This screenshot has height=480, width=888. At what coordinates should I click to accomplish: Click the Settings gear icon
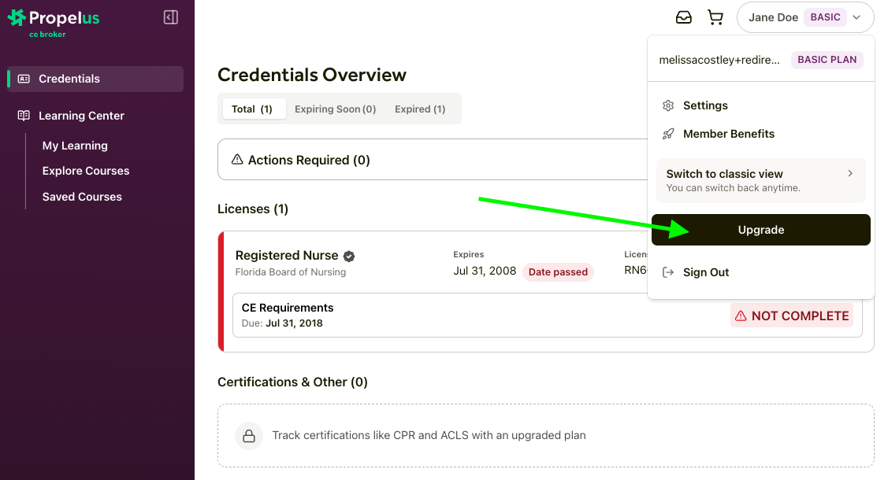tap(668, 105)
